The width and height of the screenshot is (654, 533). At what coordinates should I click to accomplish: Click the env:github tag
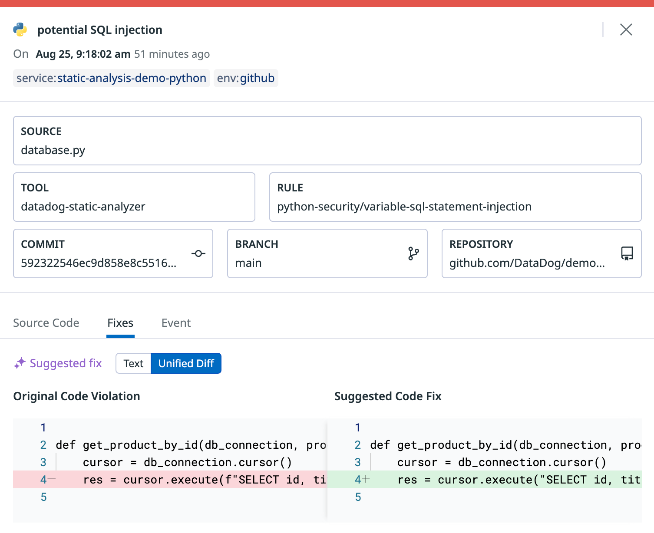[246, 78]
